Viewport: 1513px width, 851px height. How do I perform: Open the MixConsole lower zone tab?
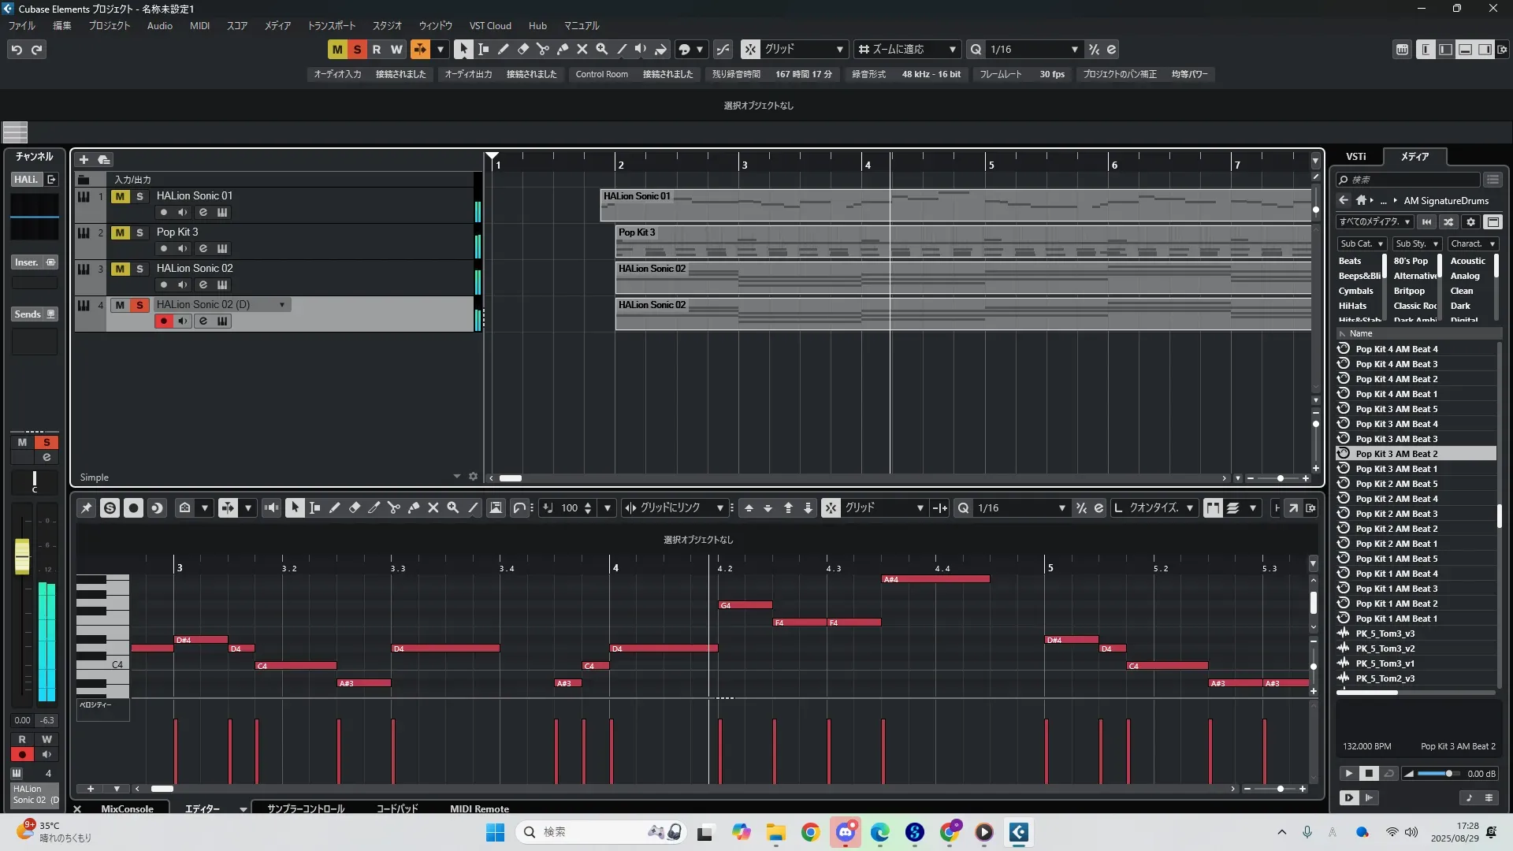[127, 808]
